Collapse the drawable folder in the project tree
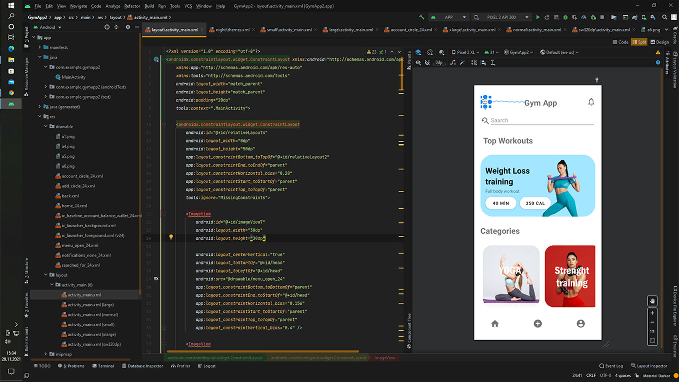Screen dimensions: 679x382 point(46,126)
